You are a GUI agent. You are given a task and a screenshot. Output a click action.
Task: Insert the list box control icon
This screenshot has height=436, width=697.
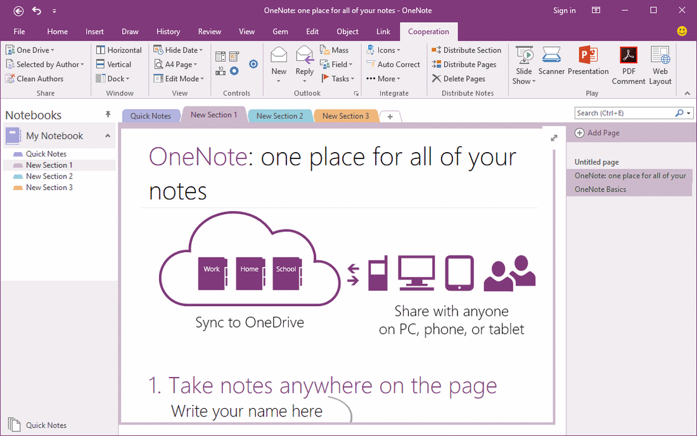(221, 56)
